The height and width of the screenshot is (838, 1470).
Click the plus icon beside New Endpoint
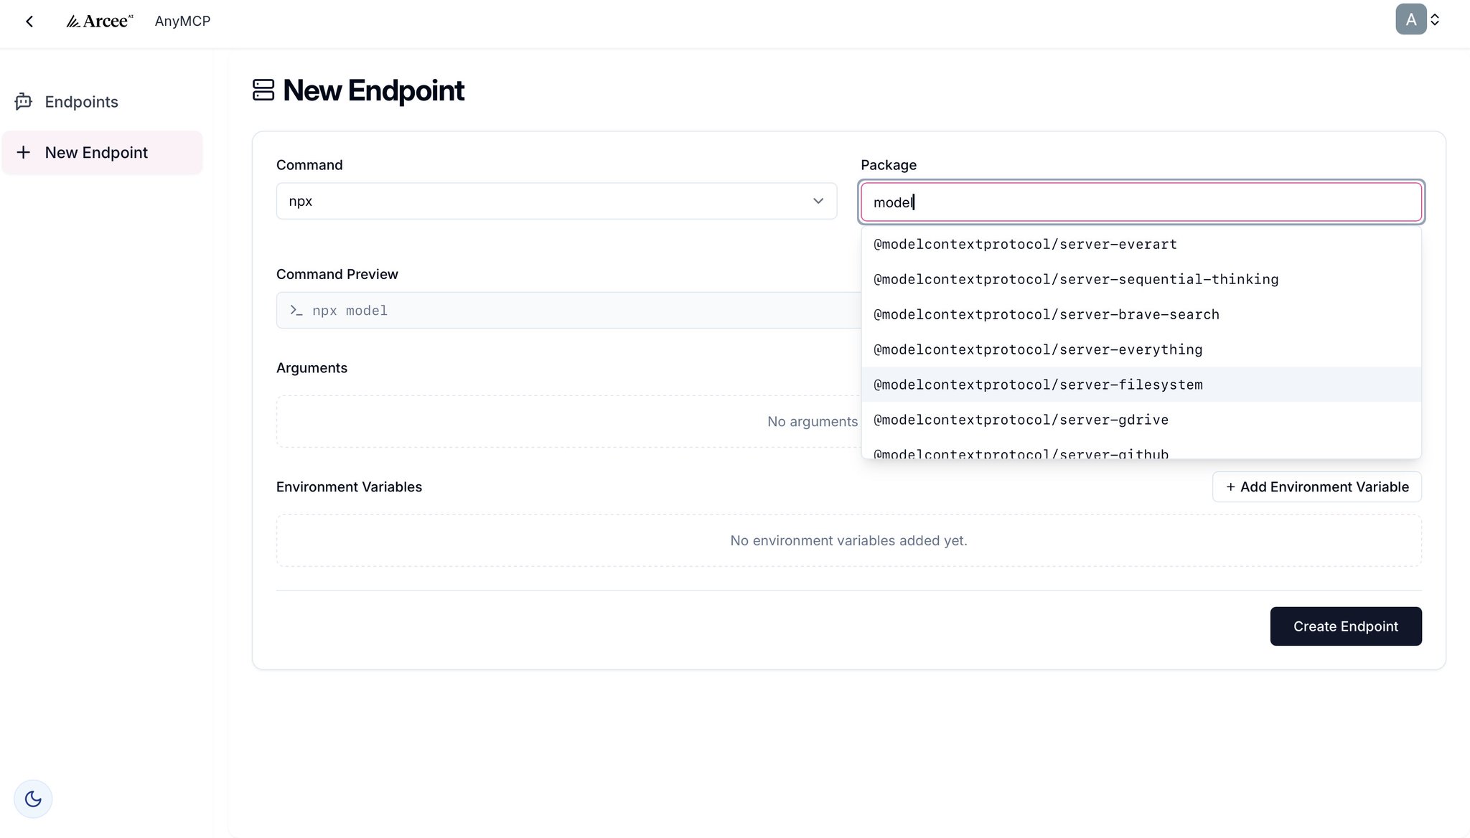(24, 153)
